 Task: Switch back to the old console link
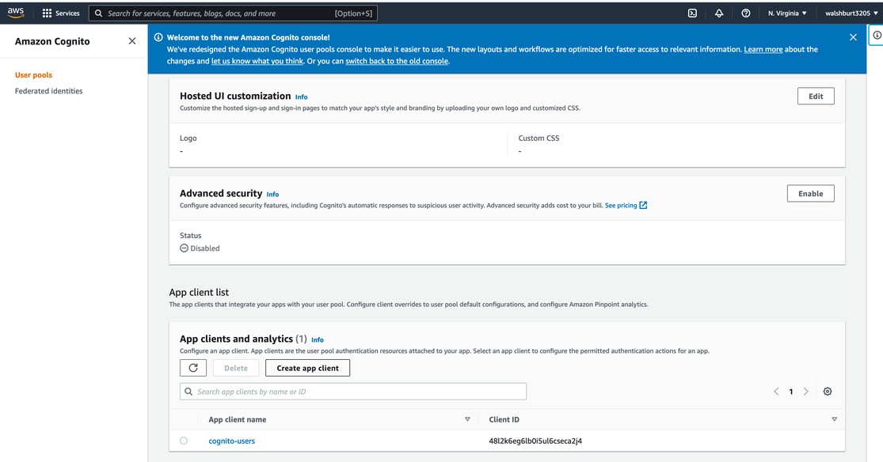click(x=397, y=62)
